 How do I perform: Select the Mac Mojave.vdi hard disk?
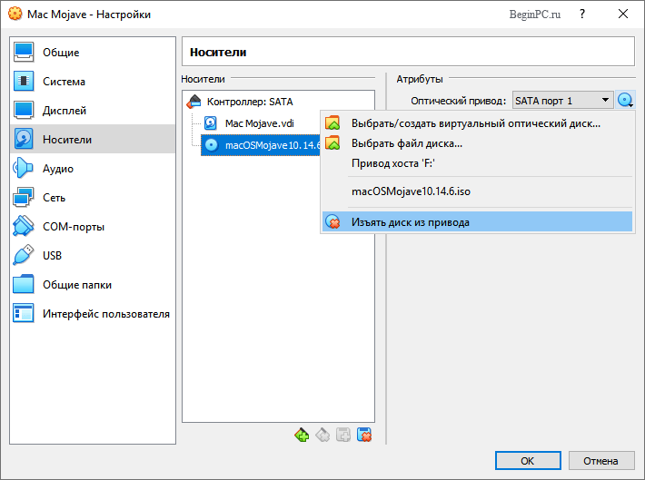pos(249,123)
